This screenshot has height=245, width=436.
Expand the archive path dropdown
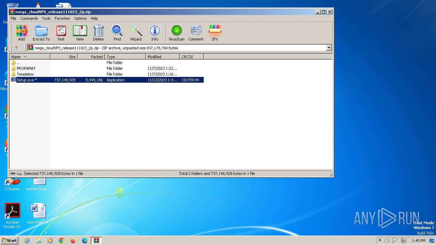(329, 48)
